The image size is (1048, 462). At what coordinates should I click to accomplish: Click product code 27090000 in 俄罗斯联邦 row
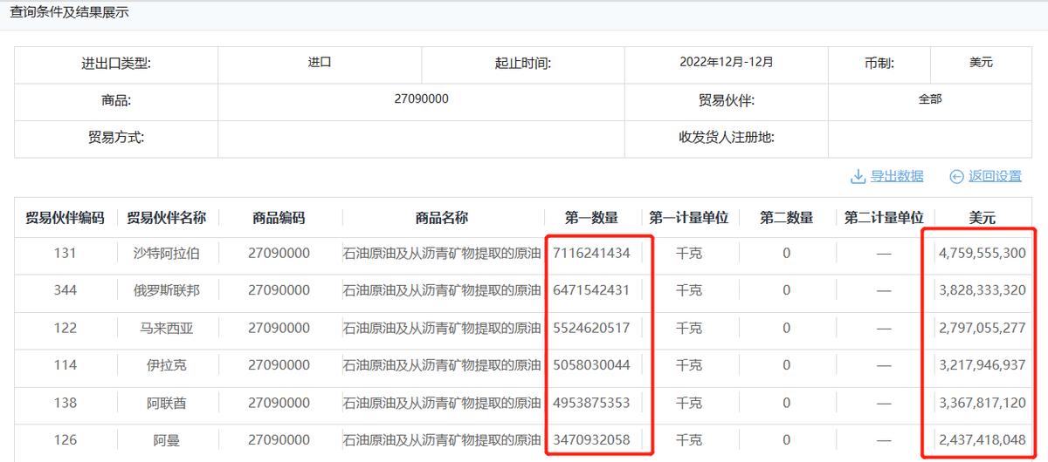(279, 290)
